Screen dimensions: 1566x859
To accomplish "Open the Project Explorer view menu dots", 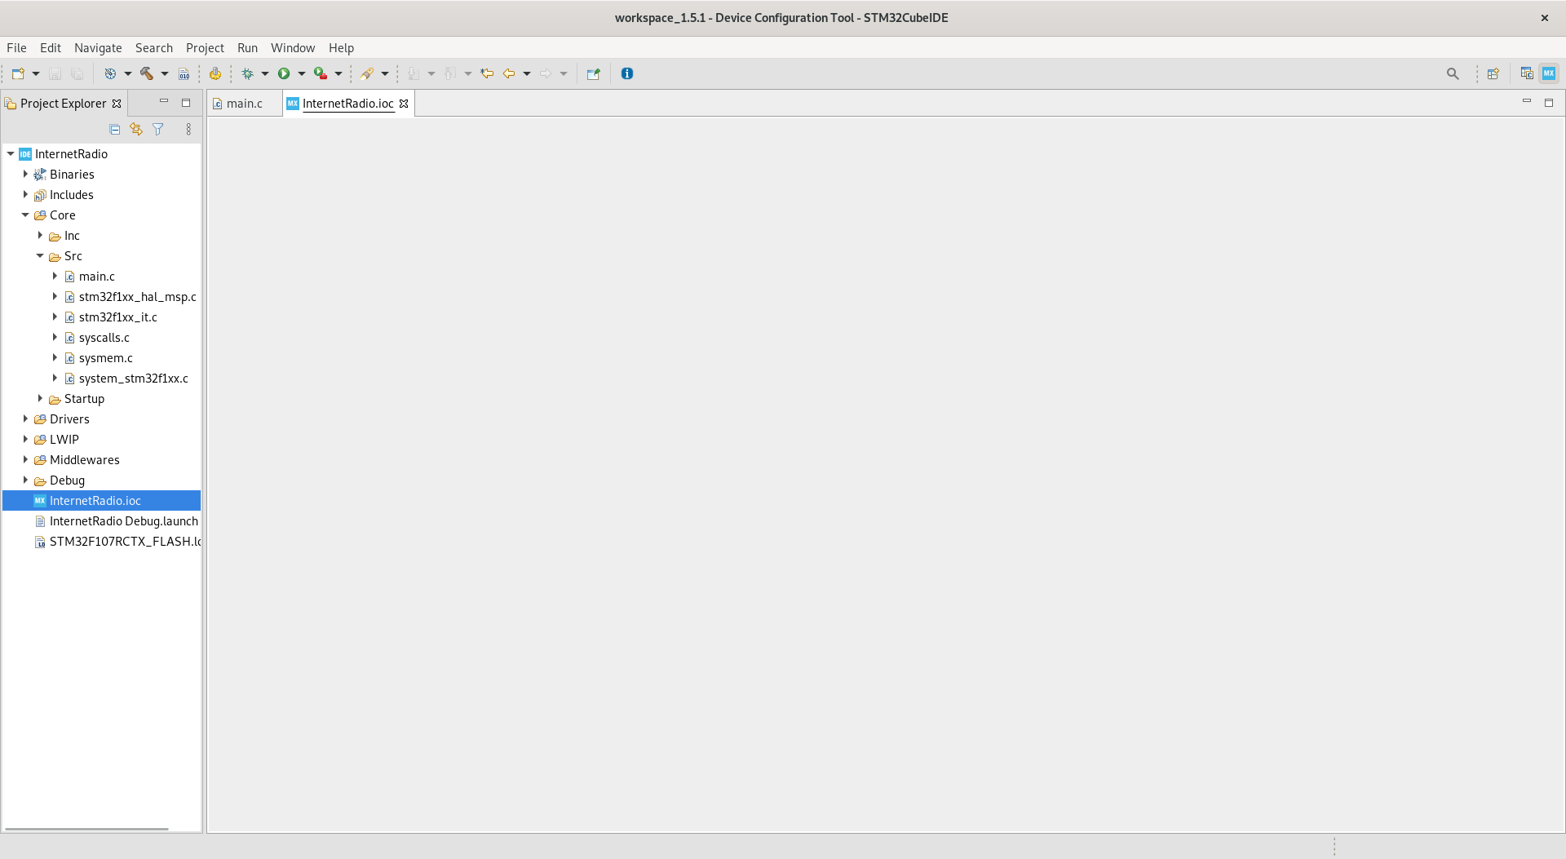I will pyautogui.click(x=188, y=129).
